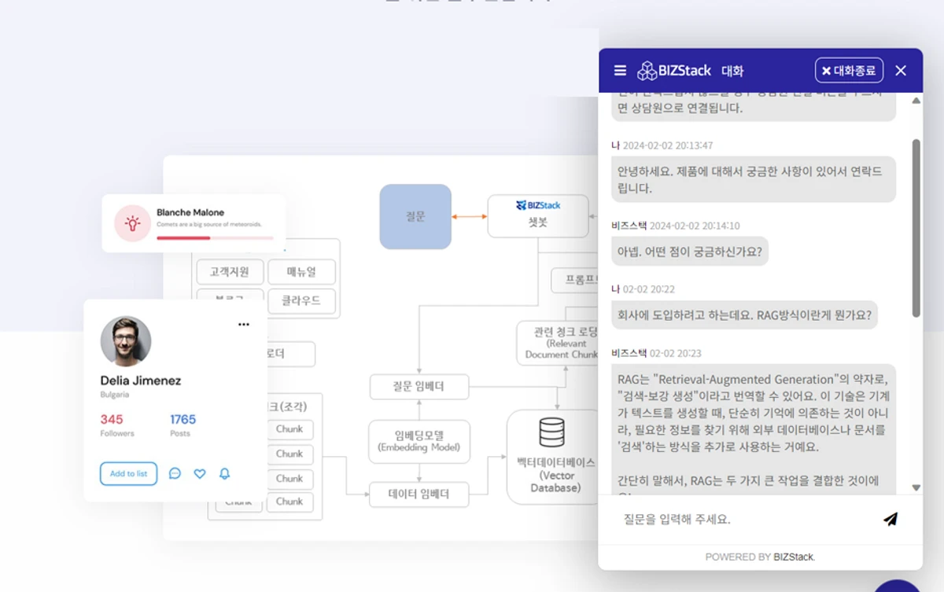Click the Add to list button

coord(128,474)
